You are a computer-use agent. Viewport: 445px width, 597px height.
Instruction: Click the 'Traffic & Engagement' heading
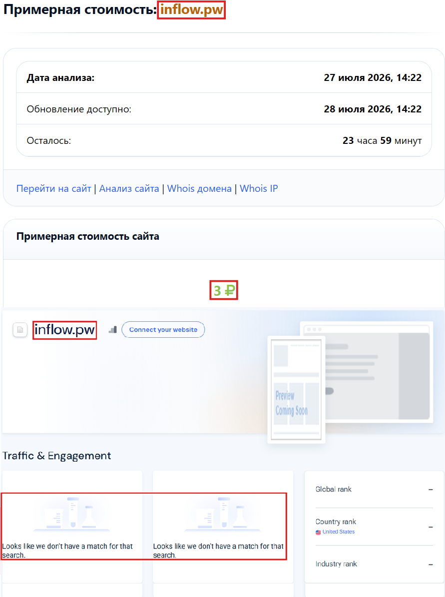(57, 456)
